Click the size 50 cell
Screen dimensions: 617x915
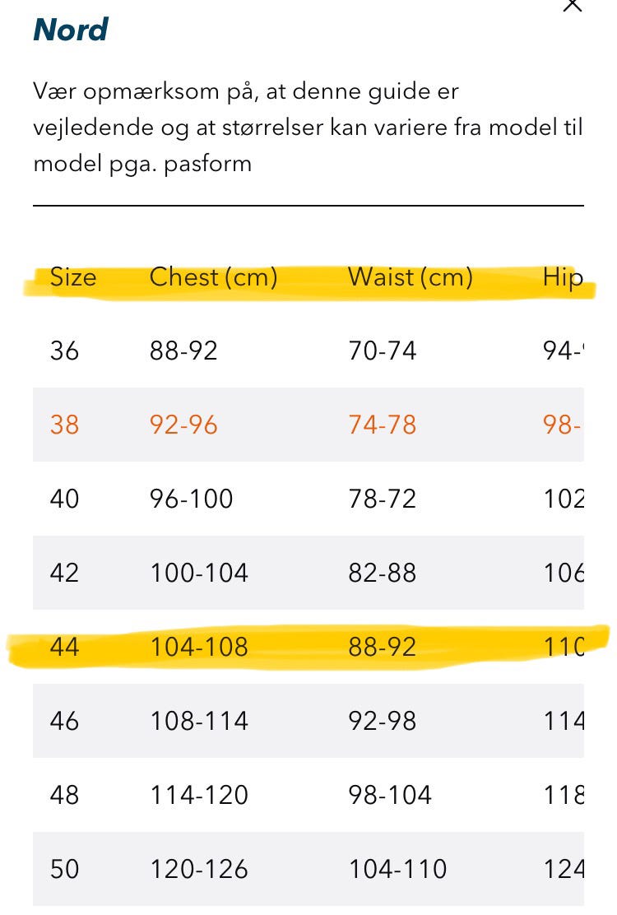coord(64,869)
